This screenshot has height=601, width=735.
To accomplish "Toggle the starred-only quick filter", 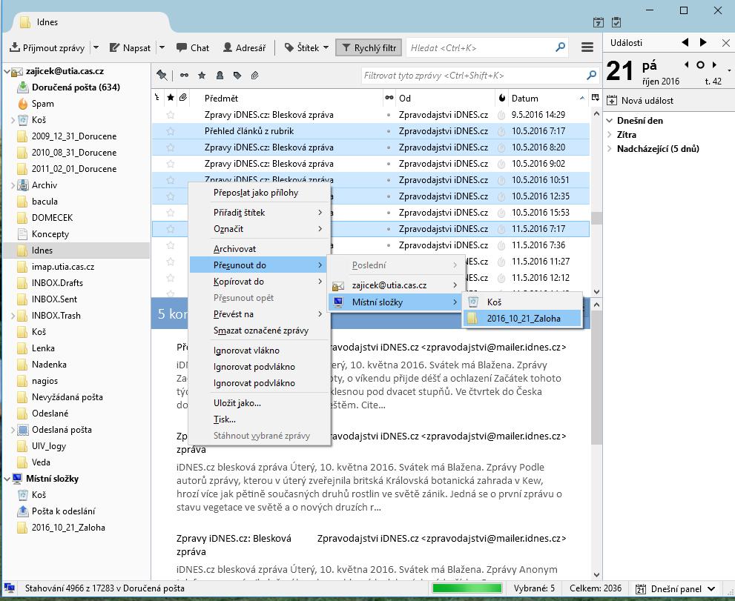I will [202, 75].
